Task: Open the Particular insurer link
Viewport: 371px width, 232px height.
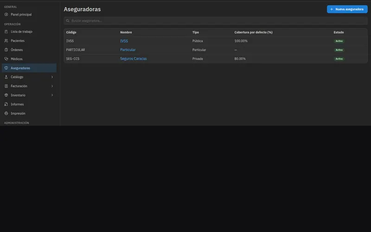Action: point(128,50)
